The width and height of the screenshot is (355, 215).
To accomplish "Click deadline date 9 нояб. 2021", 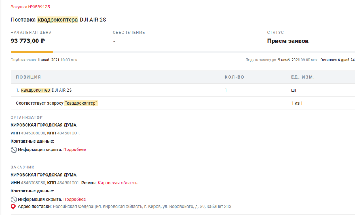I will tap(289, 60).
